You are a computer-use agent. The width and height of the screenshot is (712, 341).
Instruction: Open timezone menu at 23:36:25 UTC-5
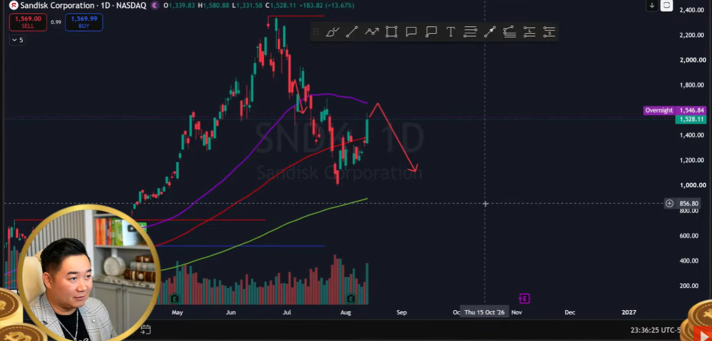click(656, 330)
